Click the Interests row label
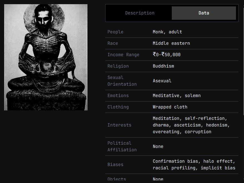 119,125
